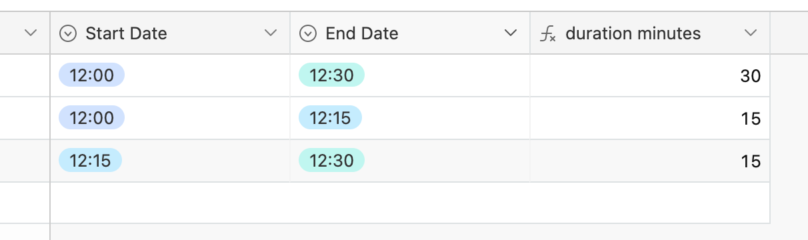Click the 12:30 end tag in first row
Screen dimensions: 808x240
pos(331,75)
